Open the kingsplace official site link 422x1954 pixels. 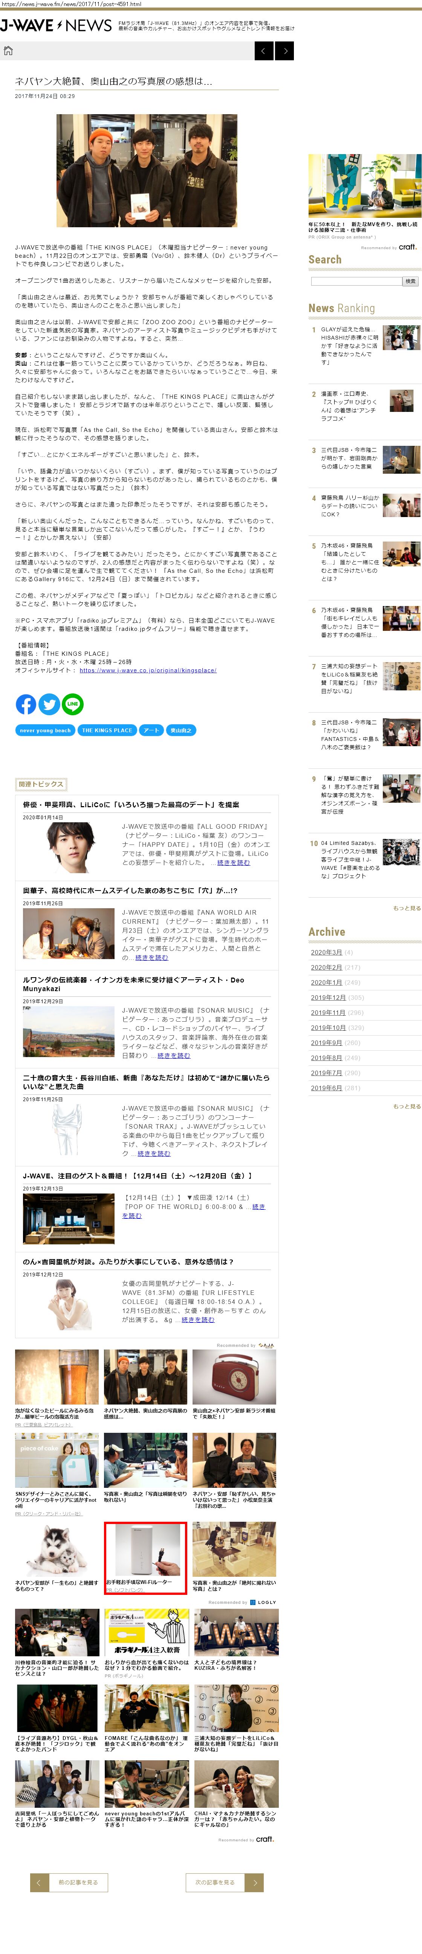coord(147,670)
